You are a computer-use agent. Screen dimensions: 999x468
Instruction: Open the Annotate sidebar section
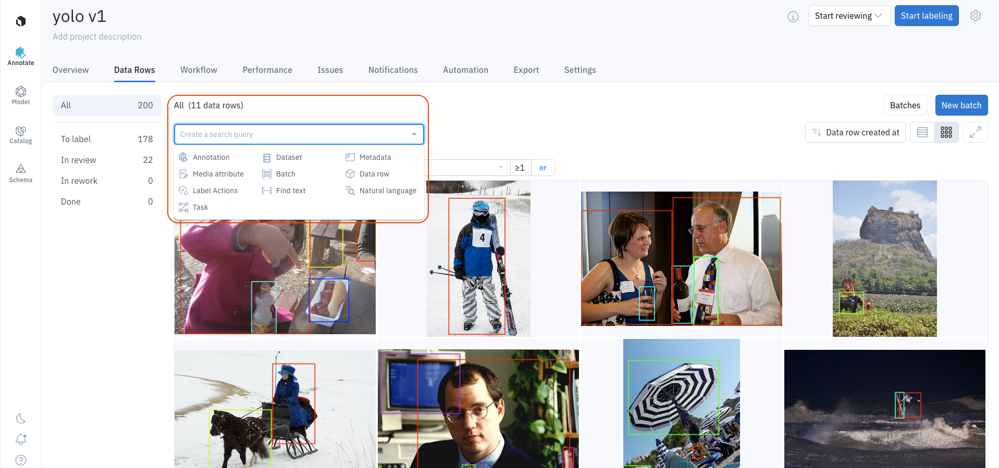[21, 56]
